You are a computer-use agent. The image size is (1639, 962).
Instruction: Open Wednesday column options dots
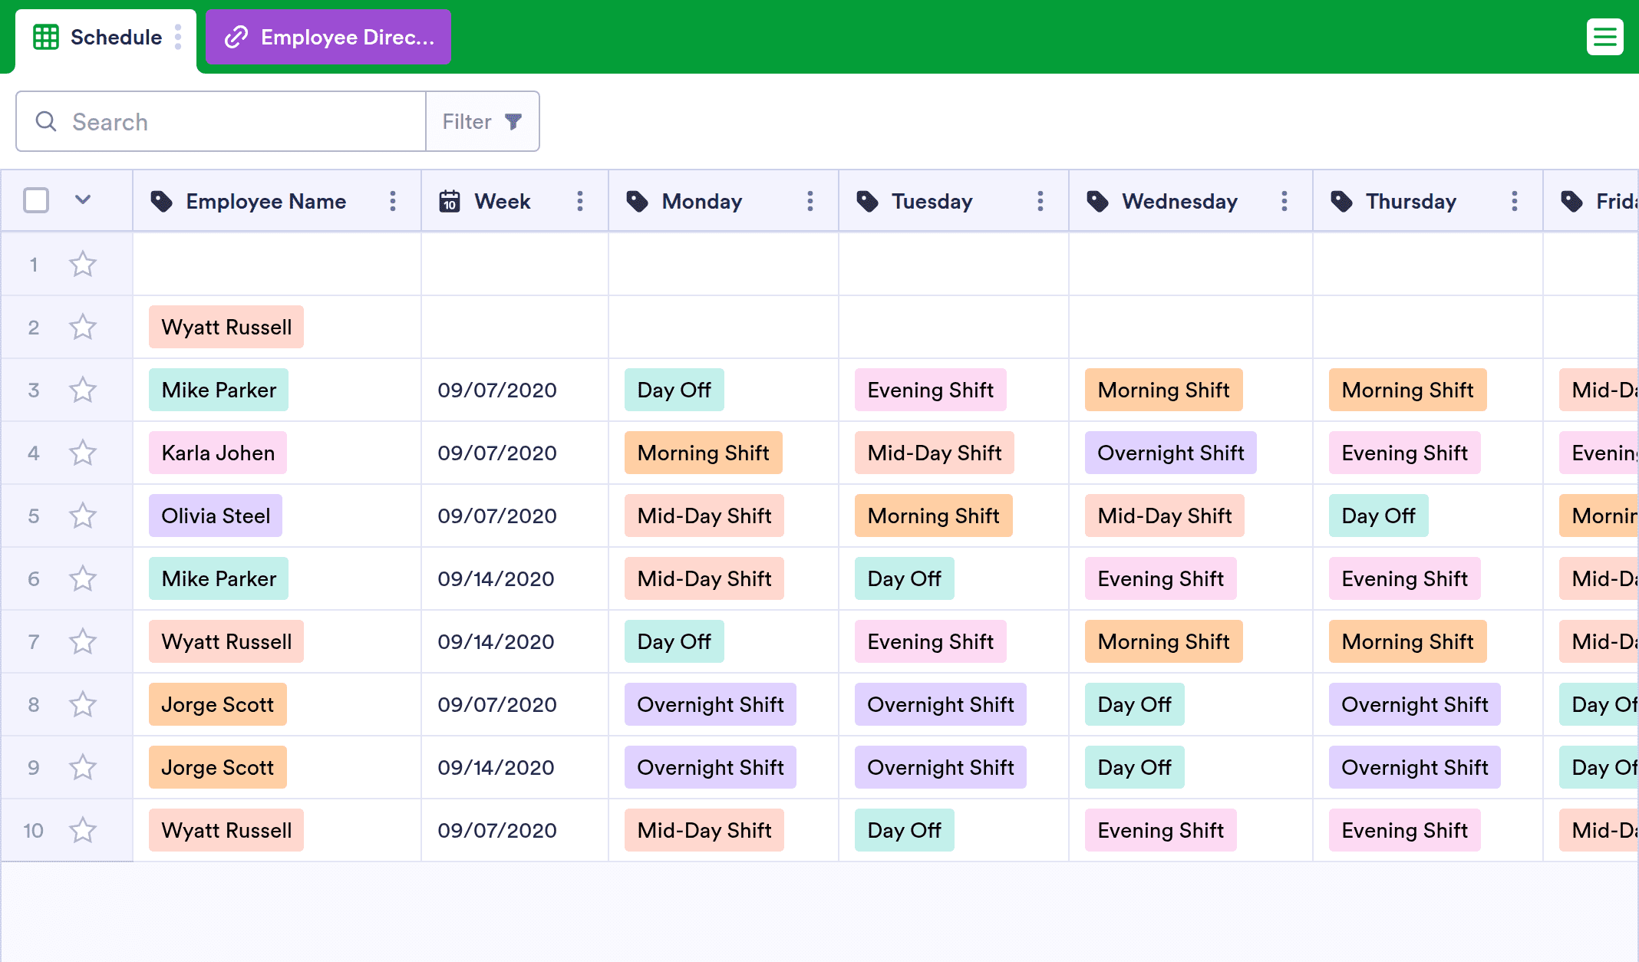1284,201
